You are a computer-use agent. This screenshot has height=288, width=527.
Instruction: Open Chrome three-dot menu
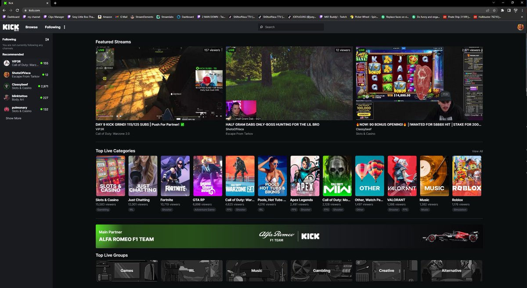click(523, 10)
